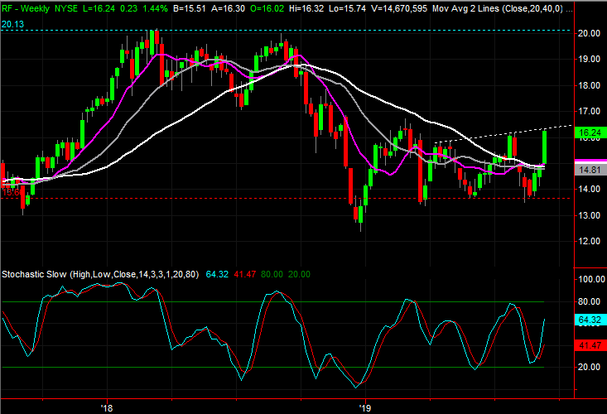Click the red 41.47 stochastic value in header
607x414 pixels.
click(244, 274)
